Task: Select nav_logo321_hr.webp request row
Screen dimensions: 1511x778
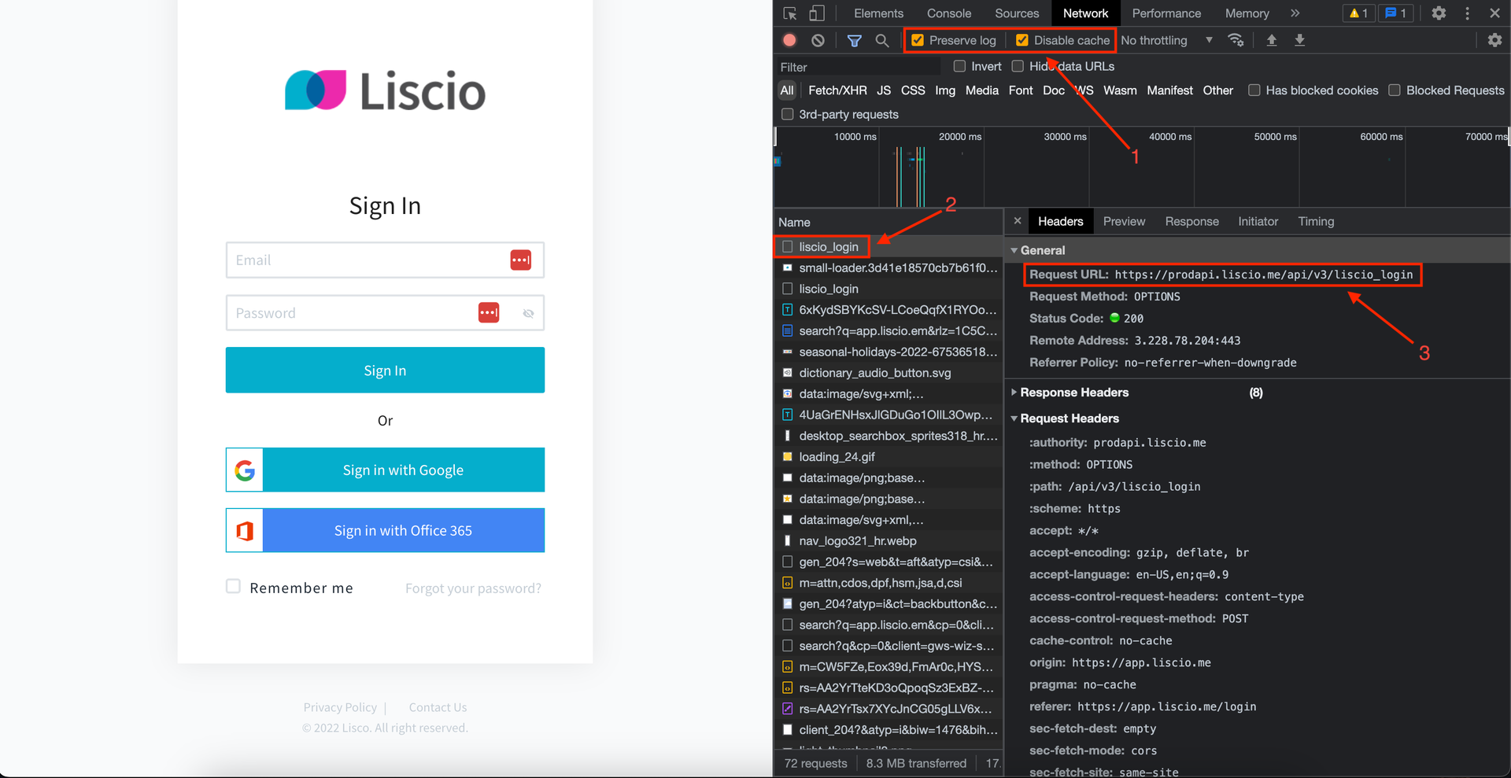Action: point(888,540)
